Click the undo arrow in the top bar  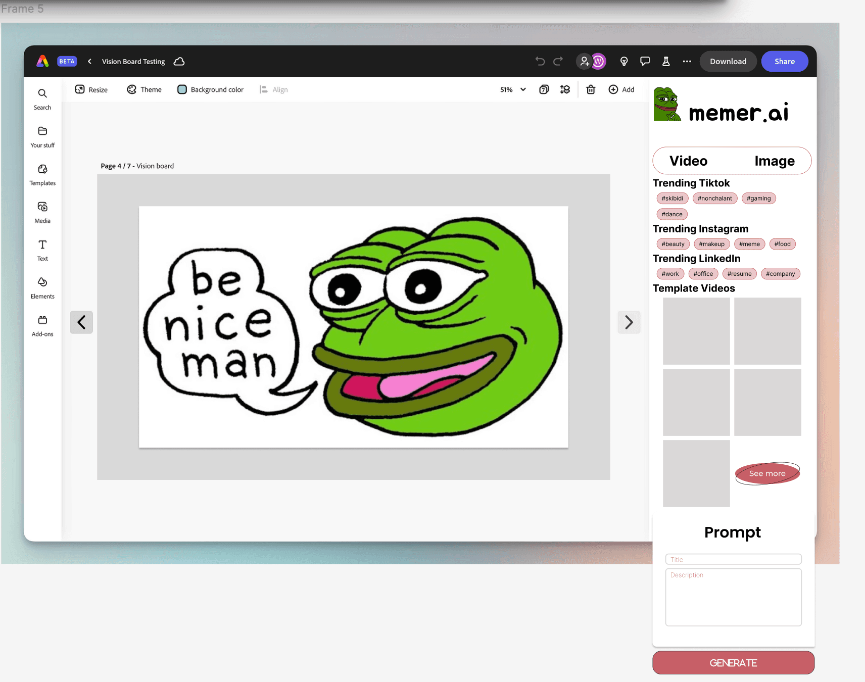click(540, 61)
